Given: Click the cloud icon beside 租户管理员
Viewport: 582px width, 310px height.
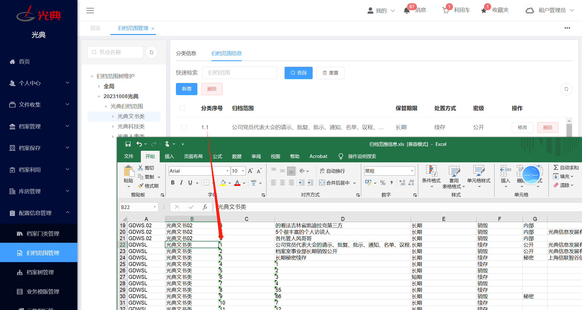Looking at the screenshot, I should [530, 11].
